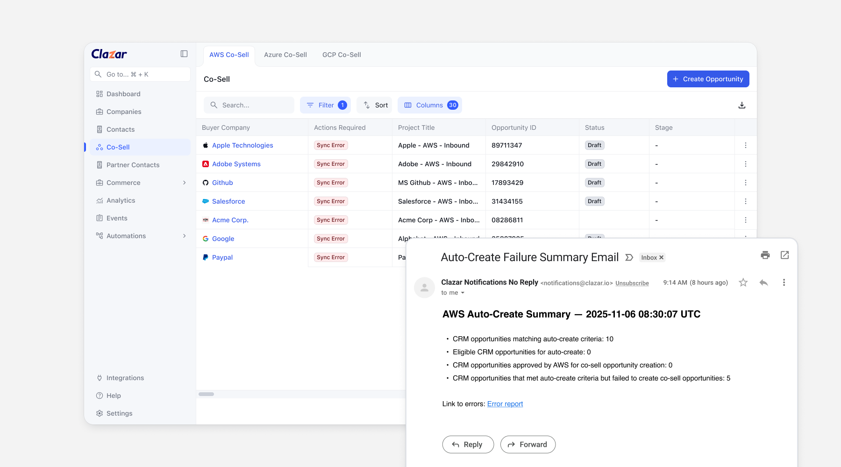Viewport: 841px width, 467px height.
Task: Open the Sort options
Action: [x=374, y=105]
